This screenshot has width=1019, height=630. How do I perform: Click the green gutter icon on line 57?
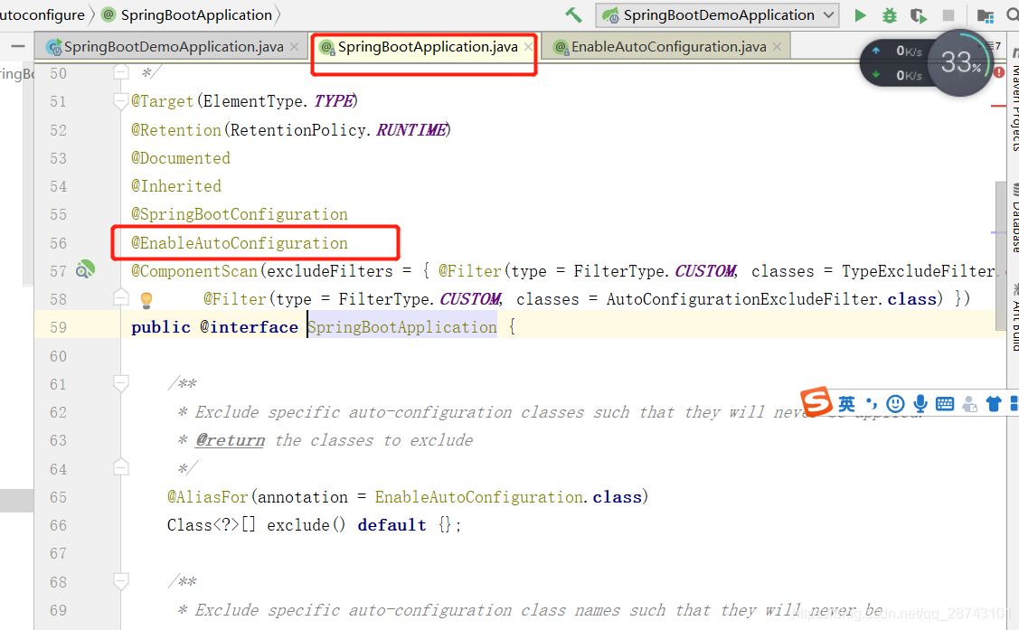click(84, 269)
